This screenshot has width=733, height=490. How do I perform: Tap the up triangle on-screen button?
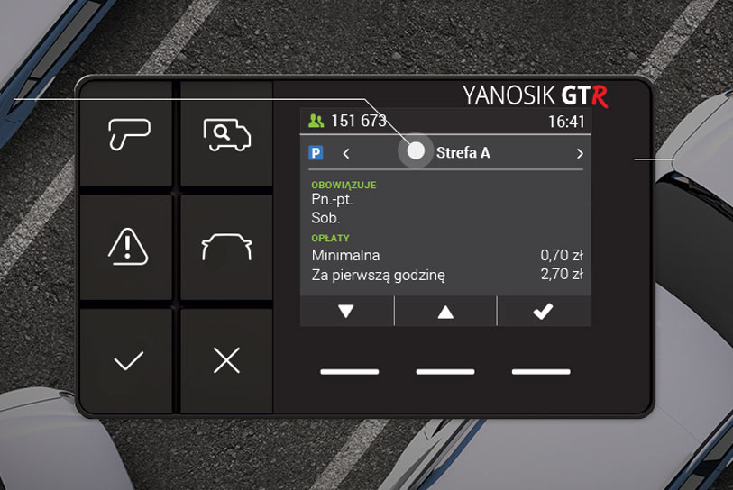[x=445, y=311]
